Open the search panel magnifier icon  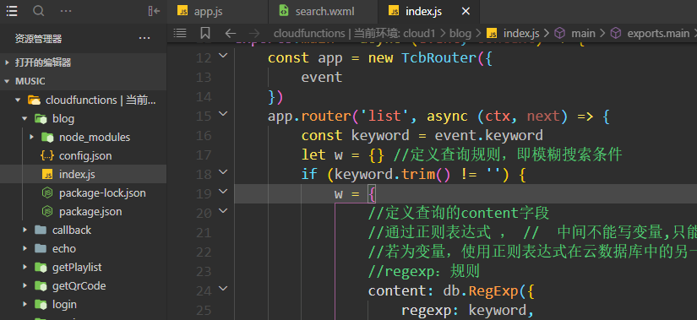click(x=39, y=11)
